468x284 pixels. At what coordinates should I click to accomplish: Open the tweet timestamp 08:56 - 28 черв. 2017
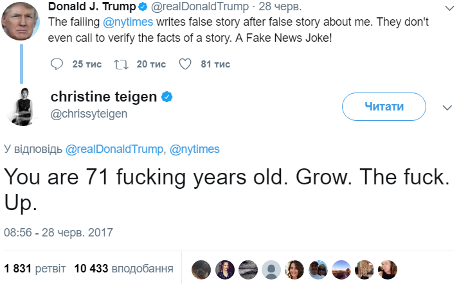[x=59, y=231]
